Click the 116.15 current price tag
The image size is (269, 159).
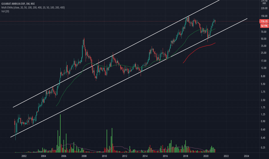pos(264,21)
